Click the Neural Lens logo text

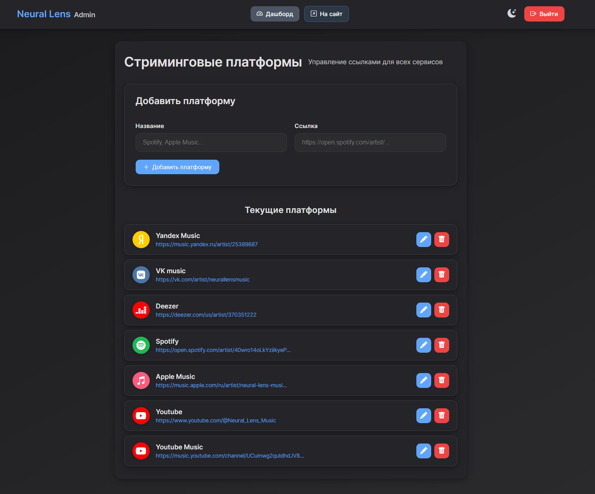[x=44, y=14]
